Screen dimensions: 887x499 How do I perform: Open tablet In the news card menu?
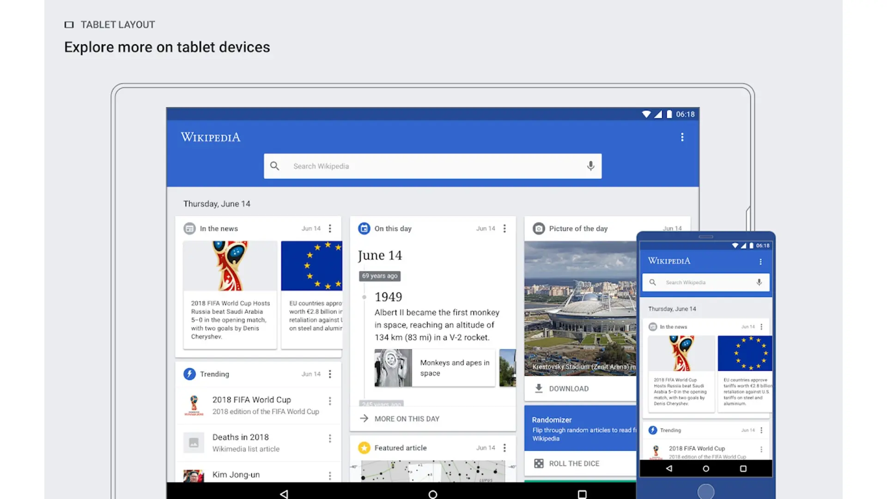[x=330, y=228]
